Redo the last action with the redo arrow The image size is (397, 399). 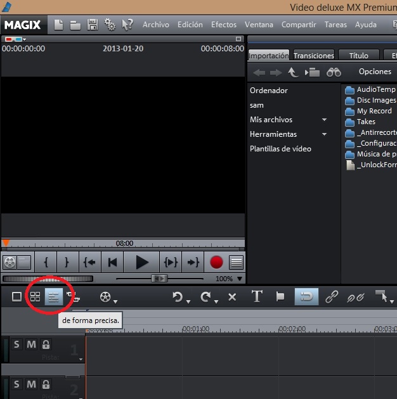[205, 297]
